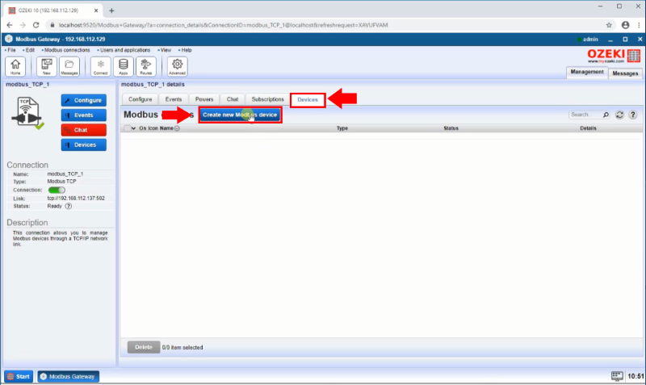646x385 pixels.
Task: Switch to the Messages tab at right
Action: [x=625, y=73]
